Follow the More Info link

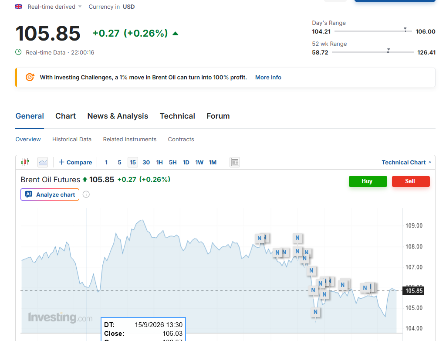pos(268,77)
